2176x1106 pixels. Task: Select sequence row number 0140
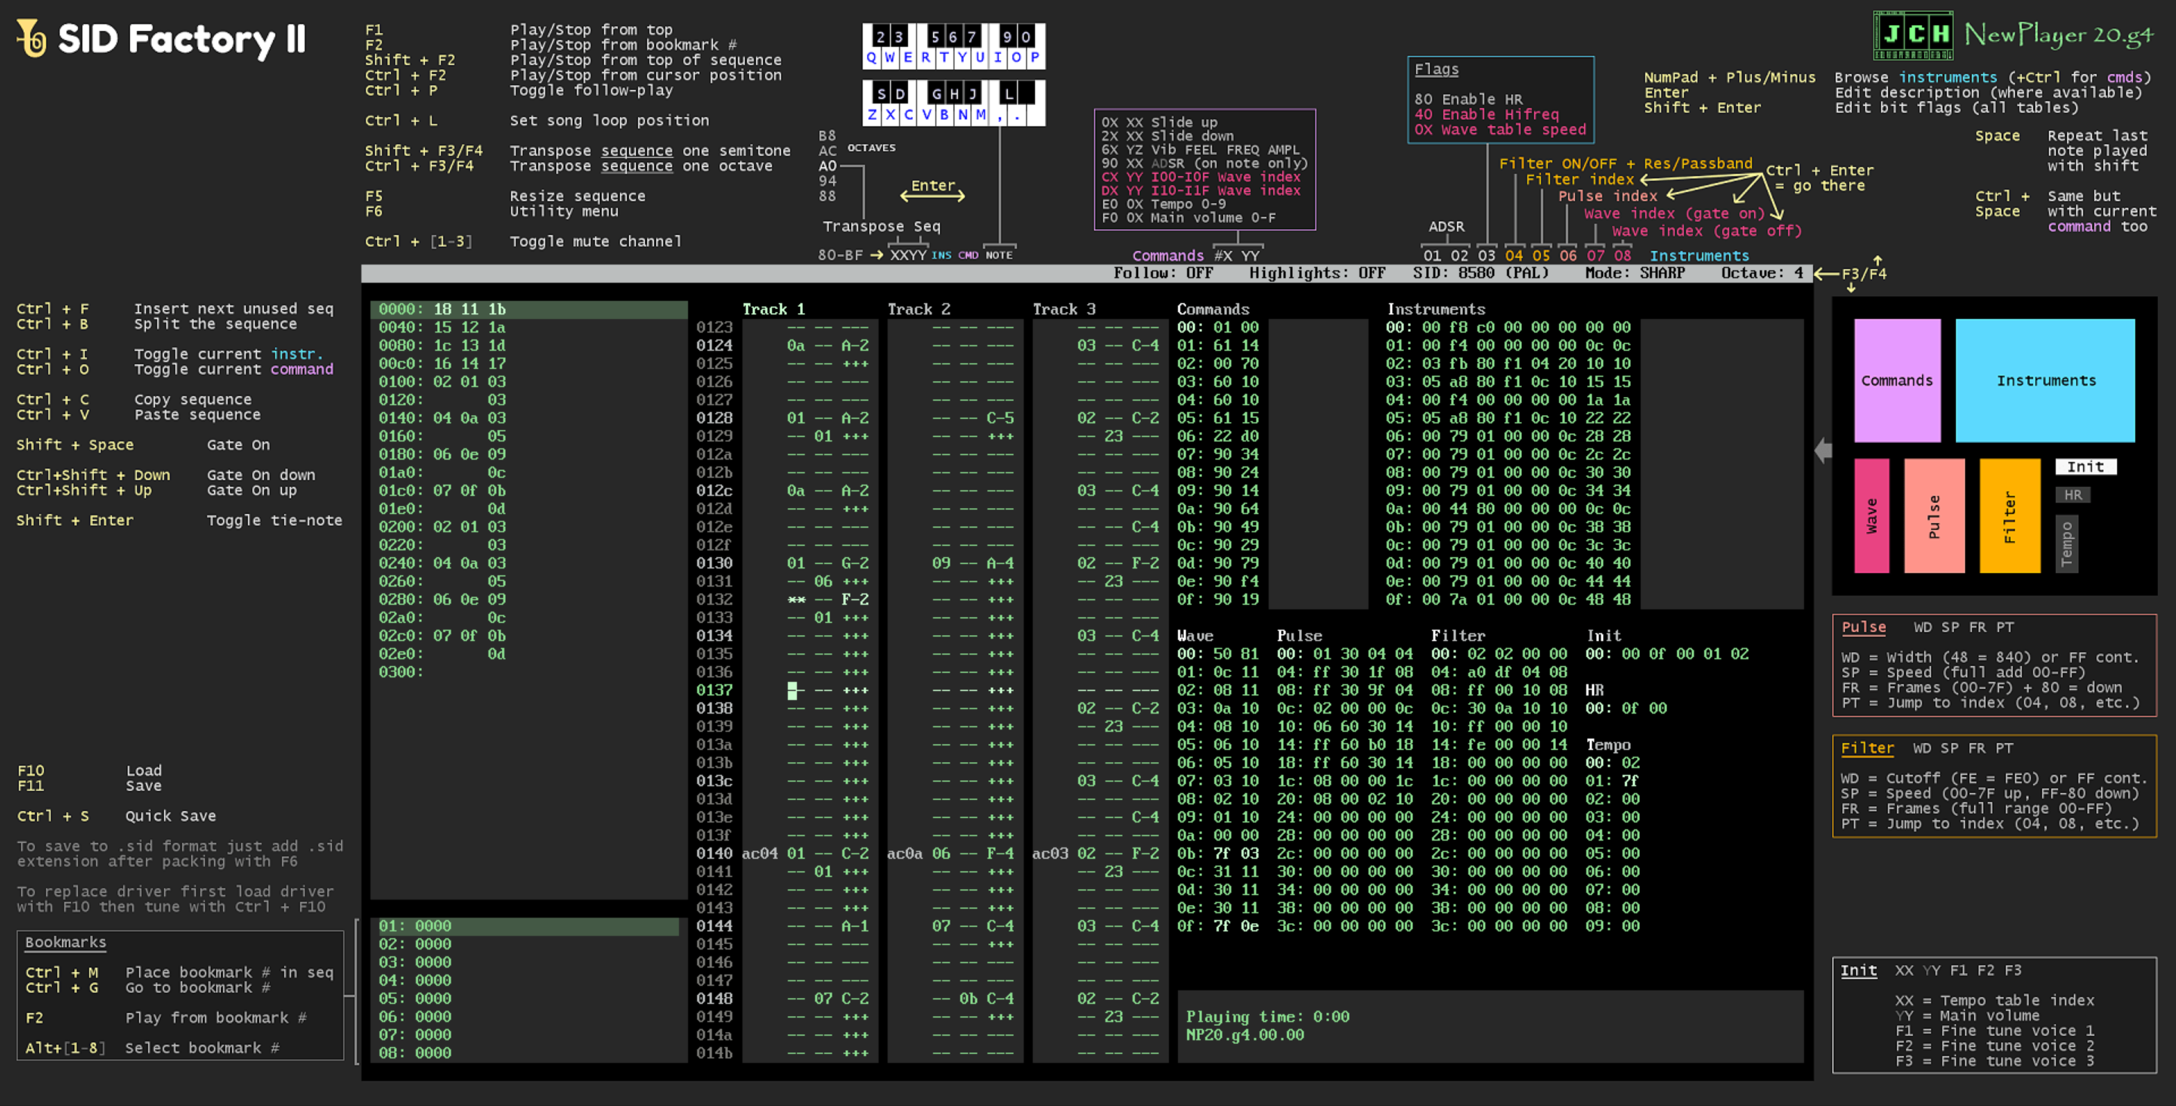(x=714, y=854)
